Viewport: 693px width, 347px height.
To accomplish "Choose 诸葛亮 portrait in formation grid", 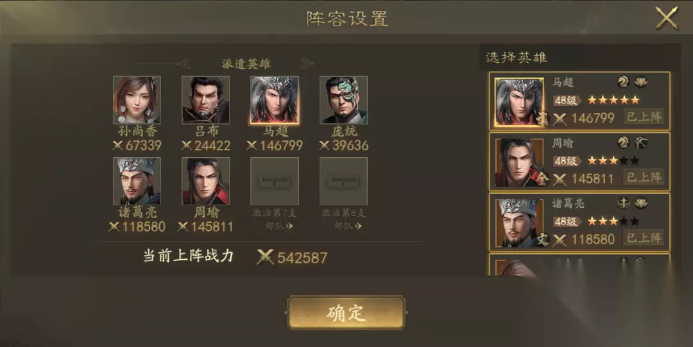I will click(x=137, y=182).
